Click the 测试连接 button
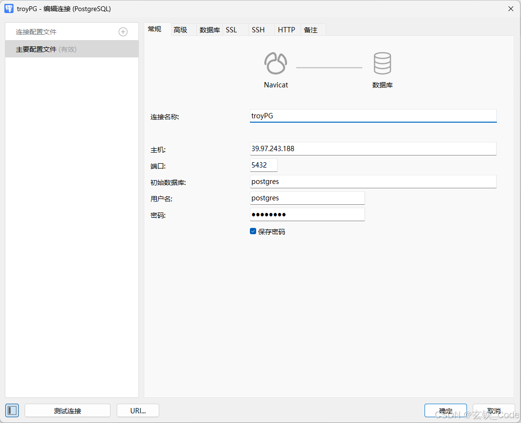521x423 pixels. coord(68,411)
